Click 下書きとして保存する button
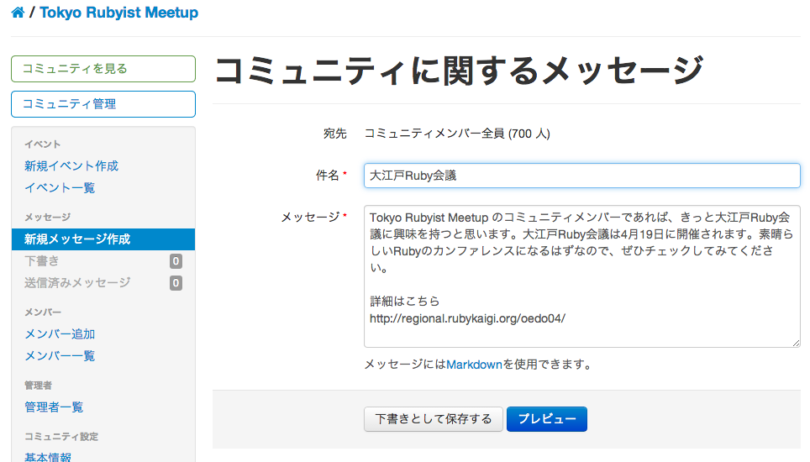The image size is (810, 462). point(434,419)
